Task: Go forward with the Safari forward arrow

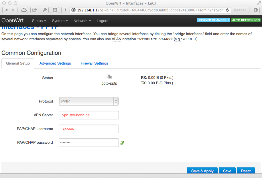Action: click(13, 10)
